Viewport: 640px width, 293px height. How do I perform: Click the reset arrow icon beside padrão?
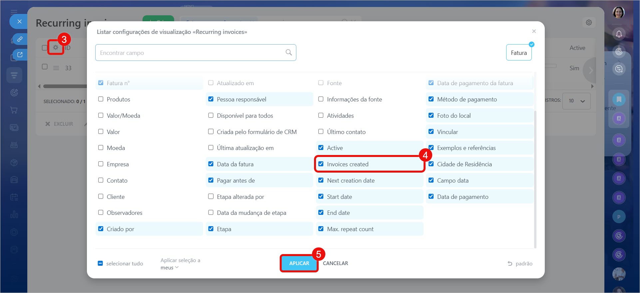[510, 263]
